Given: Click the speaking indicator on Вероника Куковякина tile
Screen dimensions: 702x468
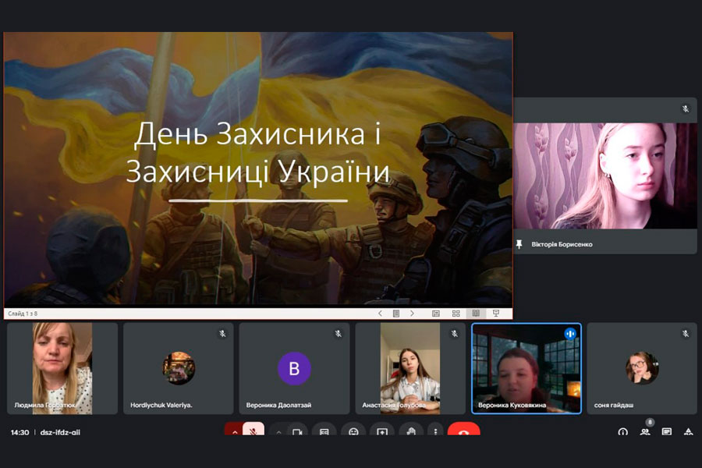Looking at the screenshot, I should click(x=570, y=334).
